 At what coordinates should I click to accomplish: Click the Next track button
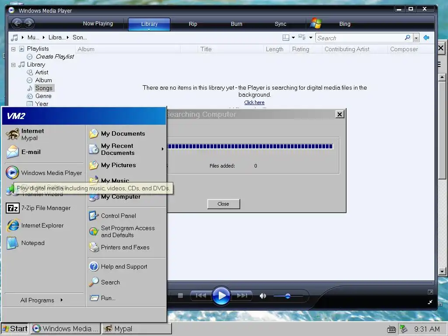pyautogui.click(x=242, y=295)
